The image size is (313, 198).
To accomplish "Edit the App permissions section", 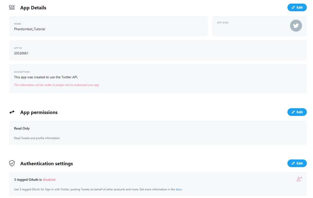I will [297, 112].
